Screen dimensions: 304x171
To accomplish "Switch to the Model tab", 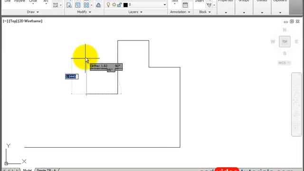I will click(x=27, y=170).
